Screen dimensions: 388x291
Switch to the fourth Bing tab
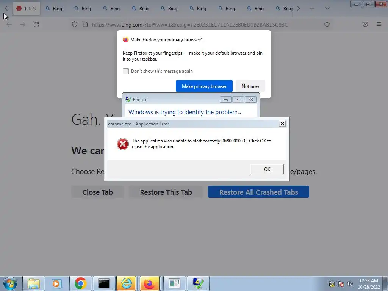click(140, 9)
